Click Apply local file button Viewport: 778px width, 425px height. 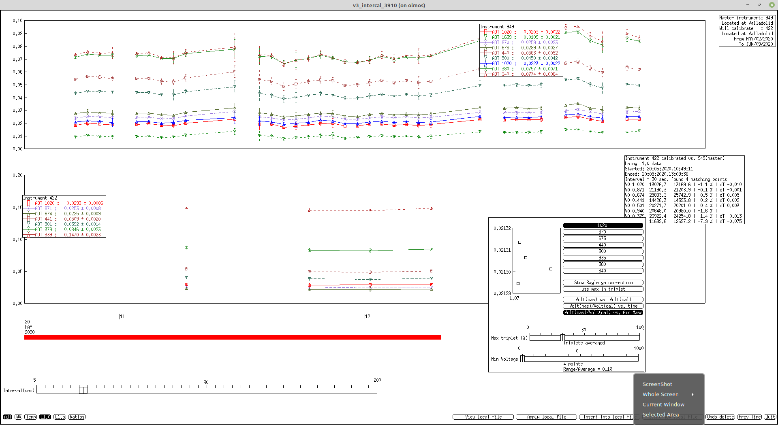(546, 417)
